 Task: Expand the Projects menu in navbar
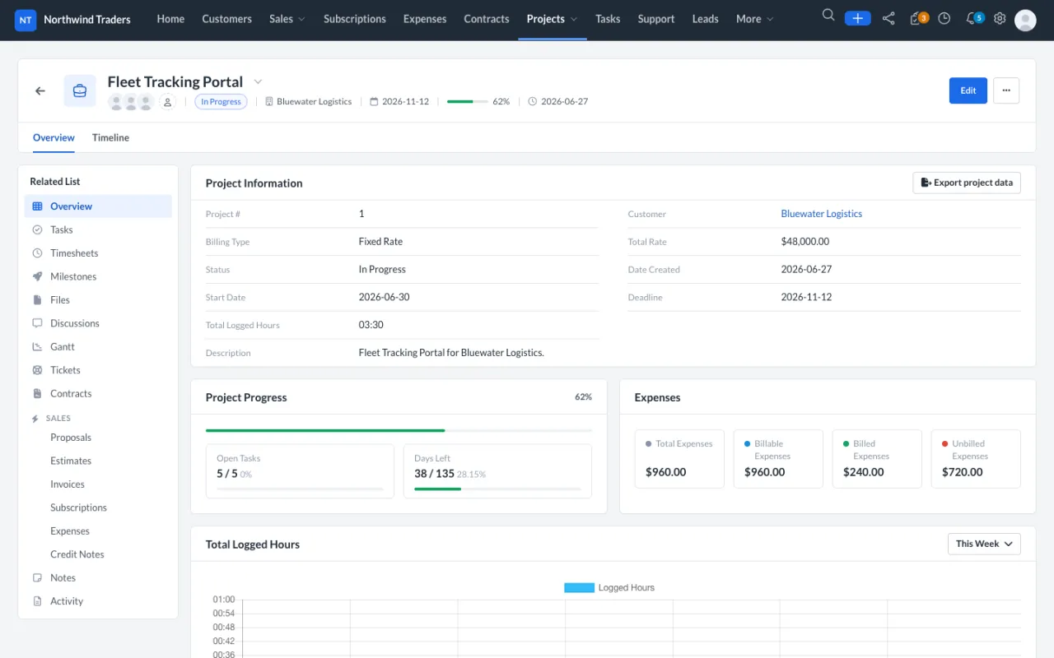click(x=552, y=19)
